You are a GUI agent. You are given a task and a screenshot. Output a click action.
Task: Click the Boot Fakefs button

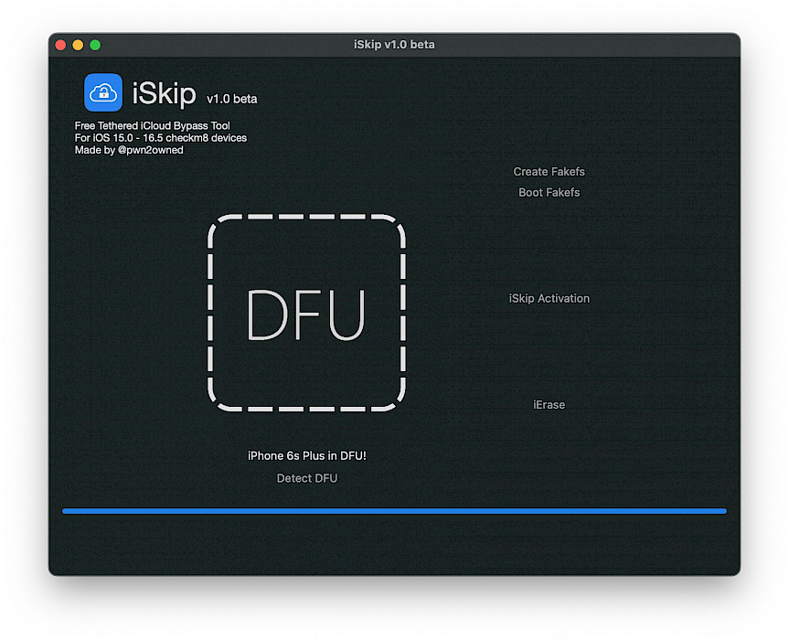tap(549, 193)
